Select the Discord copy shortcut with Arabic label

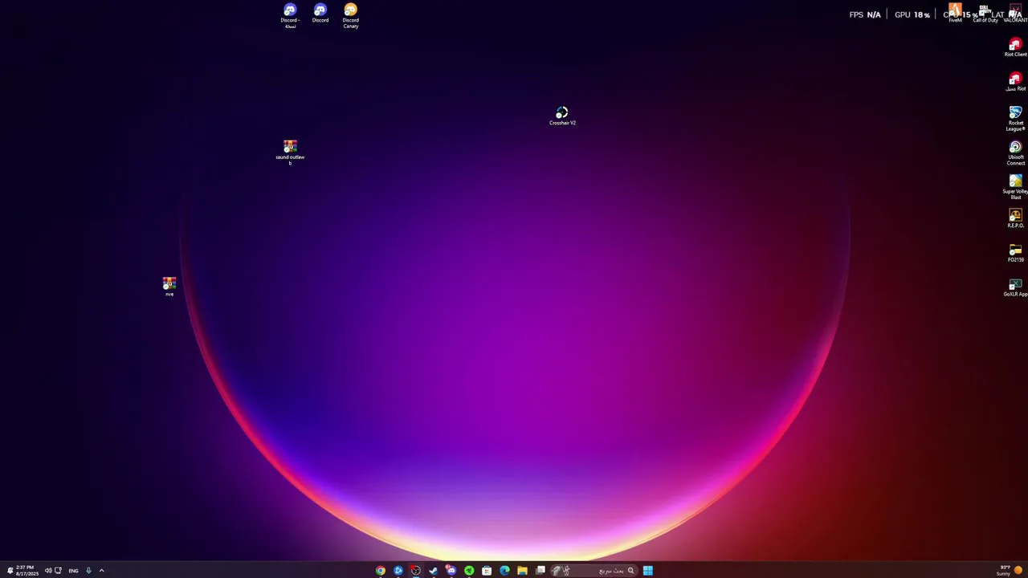pos(290,15)
